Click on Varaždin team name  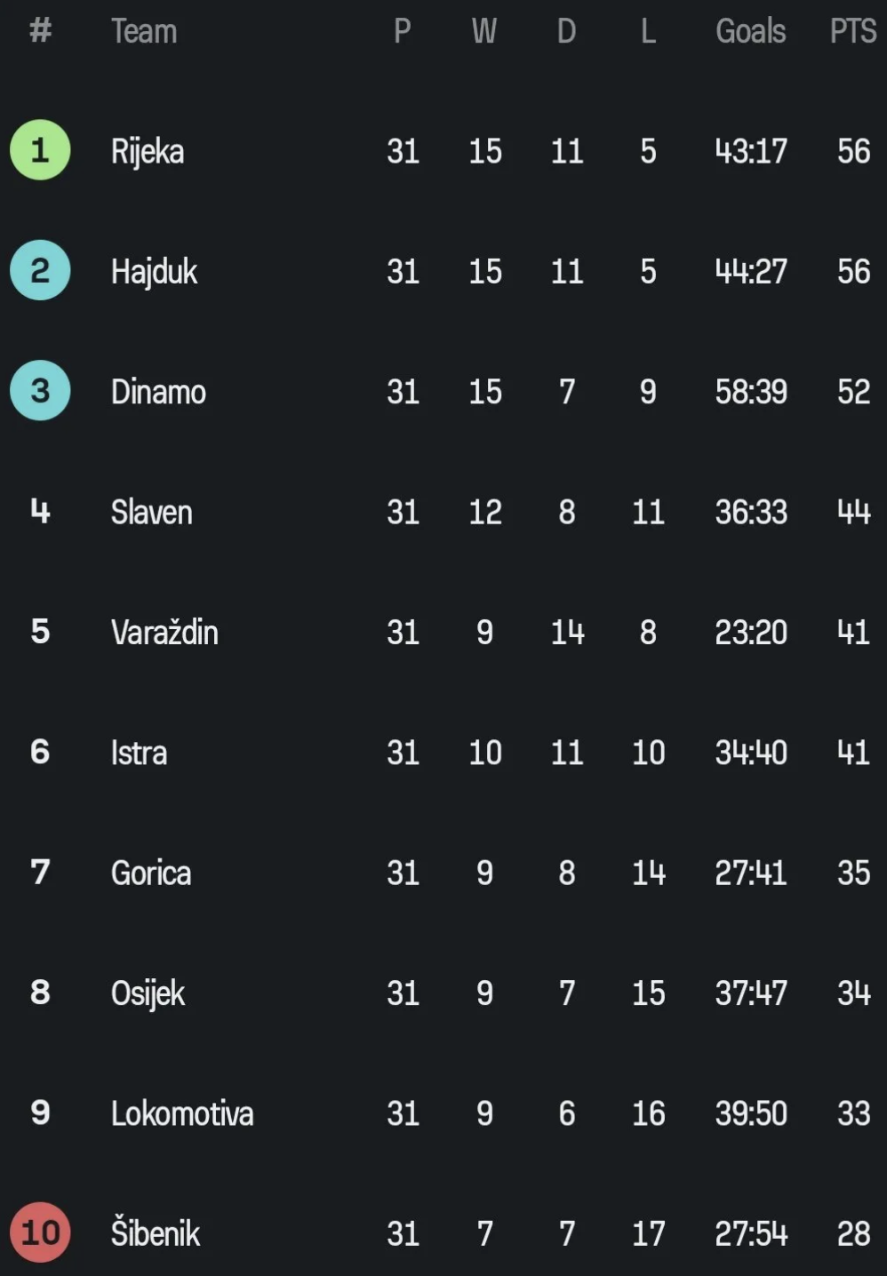coord(164,632)
